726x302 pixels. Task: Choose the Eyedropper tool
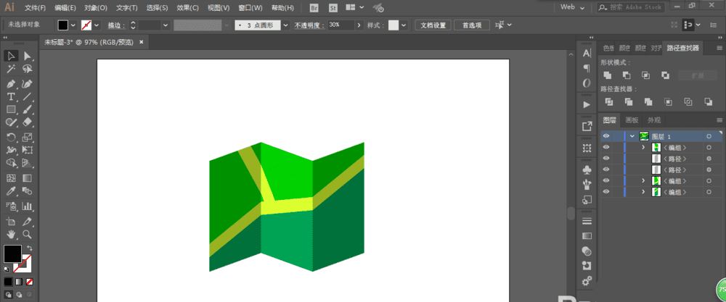12,192
